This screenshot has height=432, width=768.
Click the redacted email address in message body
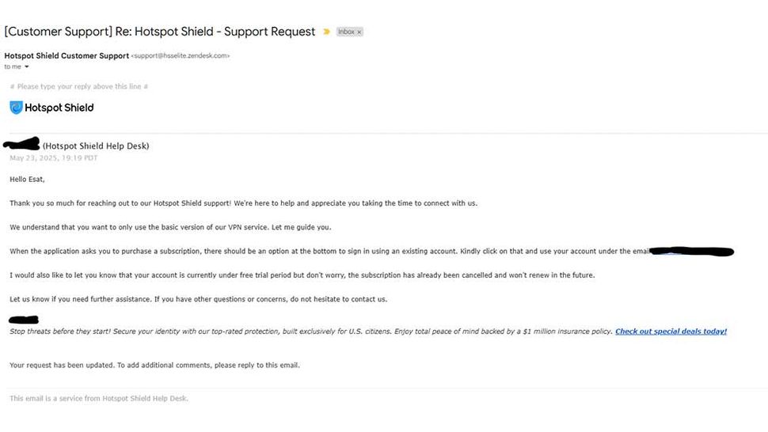pos(692,252)
